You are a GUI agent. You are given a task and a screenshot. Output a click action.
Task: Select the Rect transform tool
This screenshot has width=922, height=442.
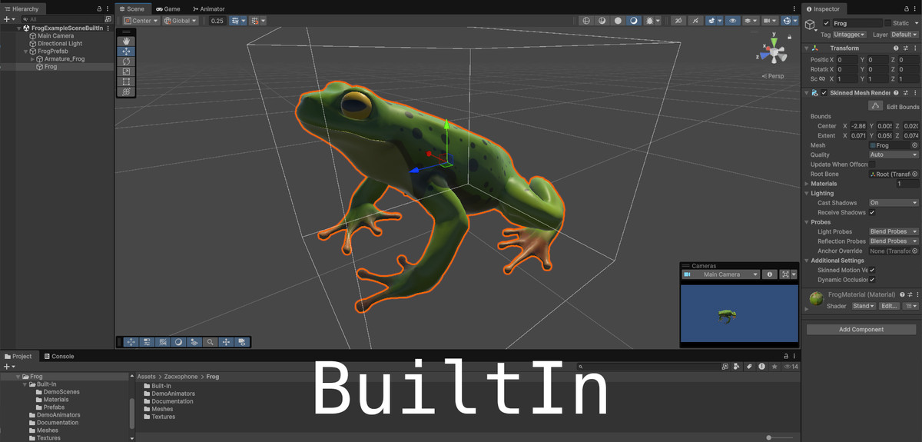126,81
